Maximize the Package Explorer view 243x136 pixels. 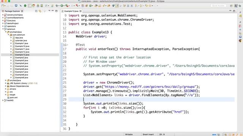click(x=57, y=11)
